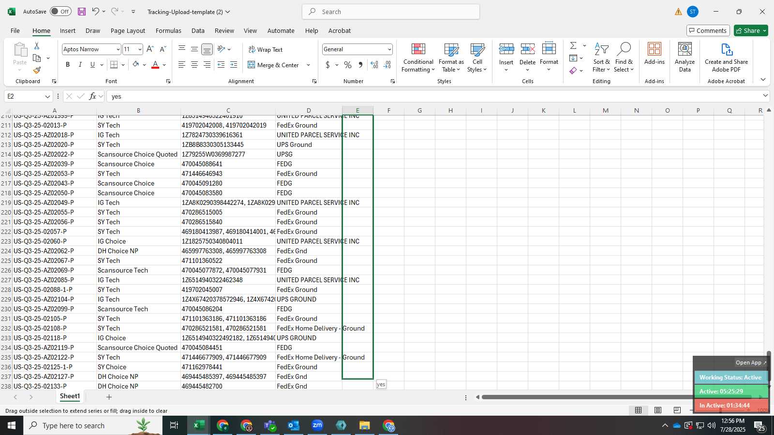
Task: Open Analyze Data tool
Action: click(x=685, y=57)
